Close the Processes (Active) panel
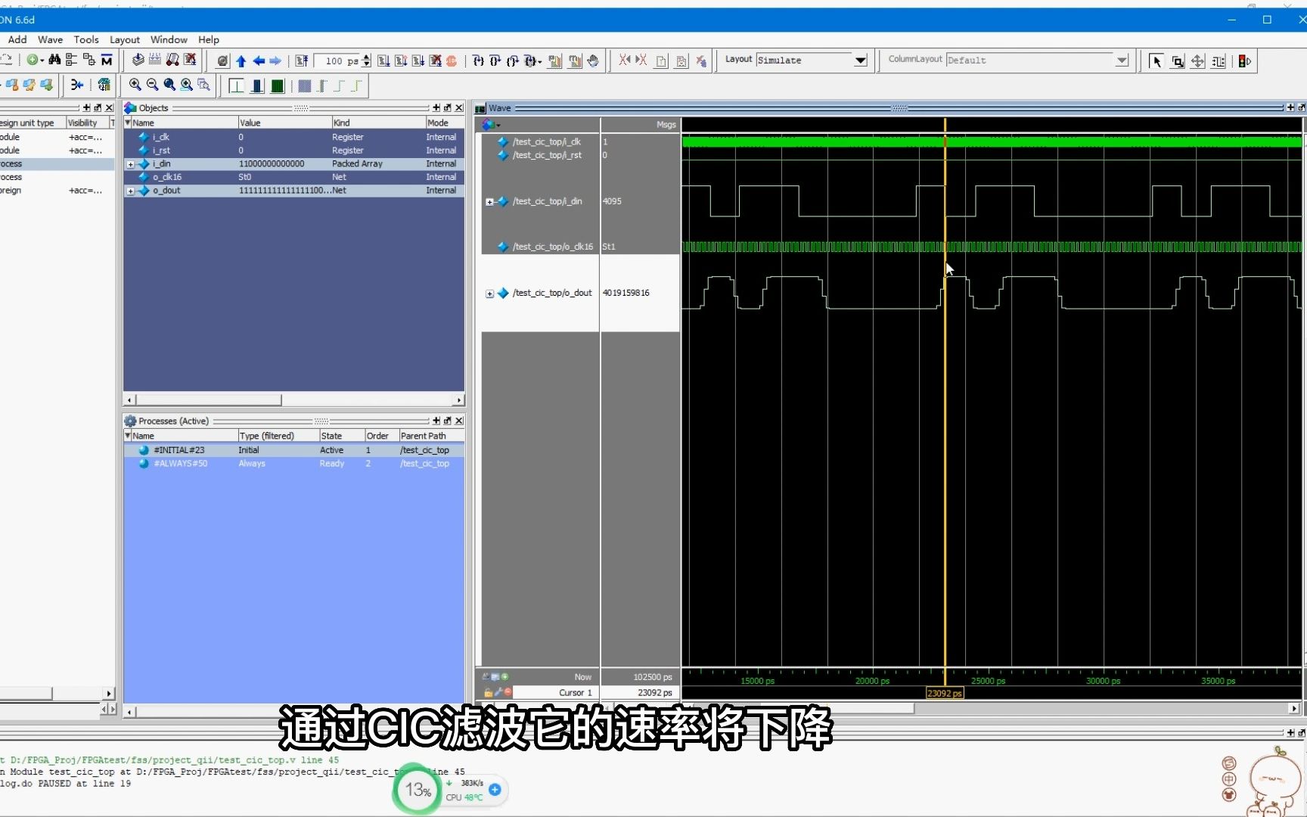 click(x=459, y=421)
